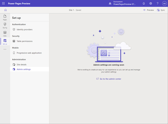The image size is (168, 124).
Task: Open Table permissions
Action: (29, 41)
